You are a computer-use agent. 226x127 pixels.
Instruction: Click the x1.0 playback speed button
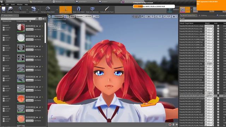click(96, 17)
